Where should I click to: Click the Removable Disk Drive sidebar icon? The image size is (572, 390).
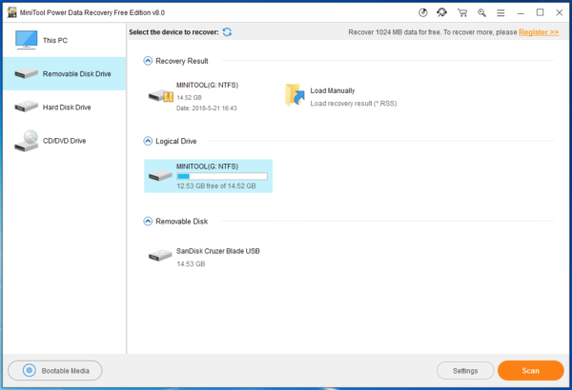pos(27,73)
